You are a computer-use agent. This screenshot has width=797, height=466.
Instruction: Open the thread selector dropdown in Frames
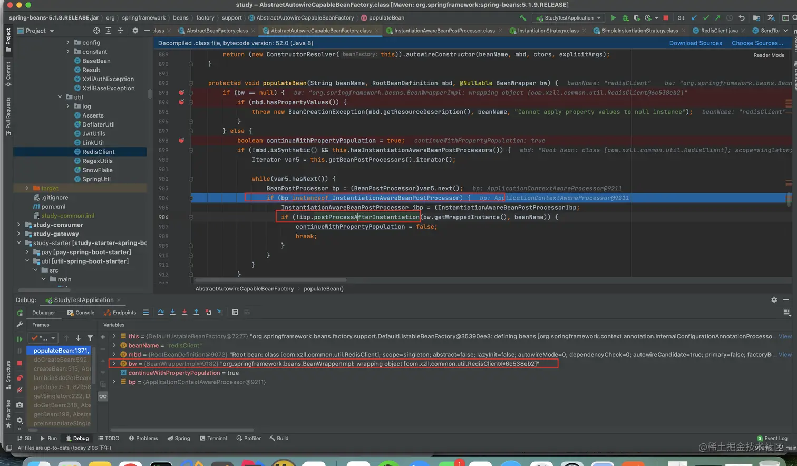pyautogui.click(x=44, y=338)
